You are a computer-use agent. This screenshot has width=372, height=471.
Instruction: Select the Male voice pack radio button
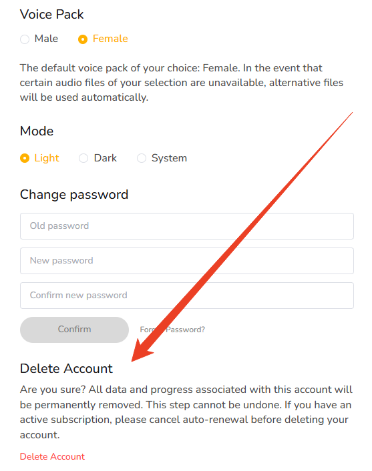[25, 39]
